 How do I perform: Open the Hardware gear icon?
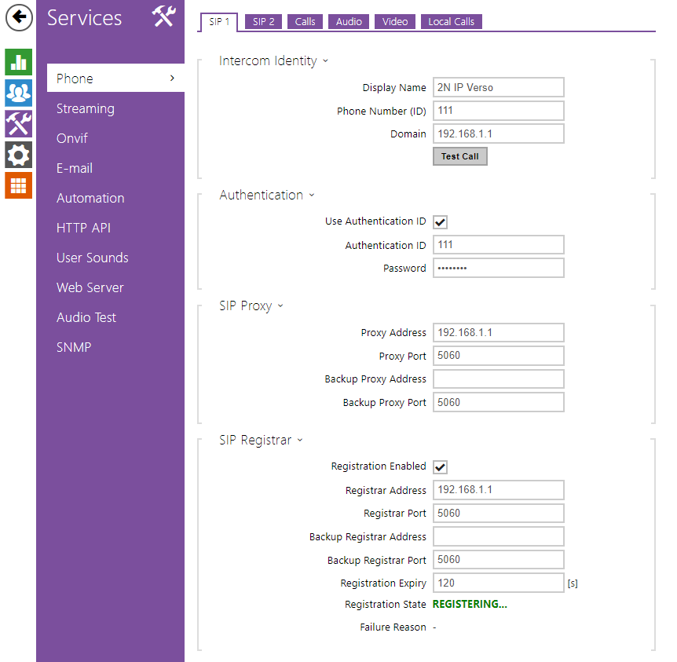[18, 155]
